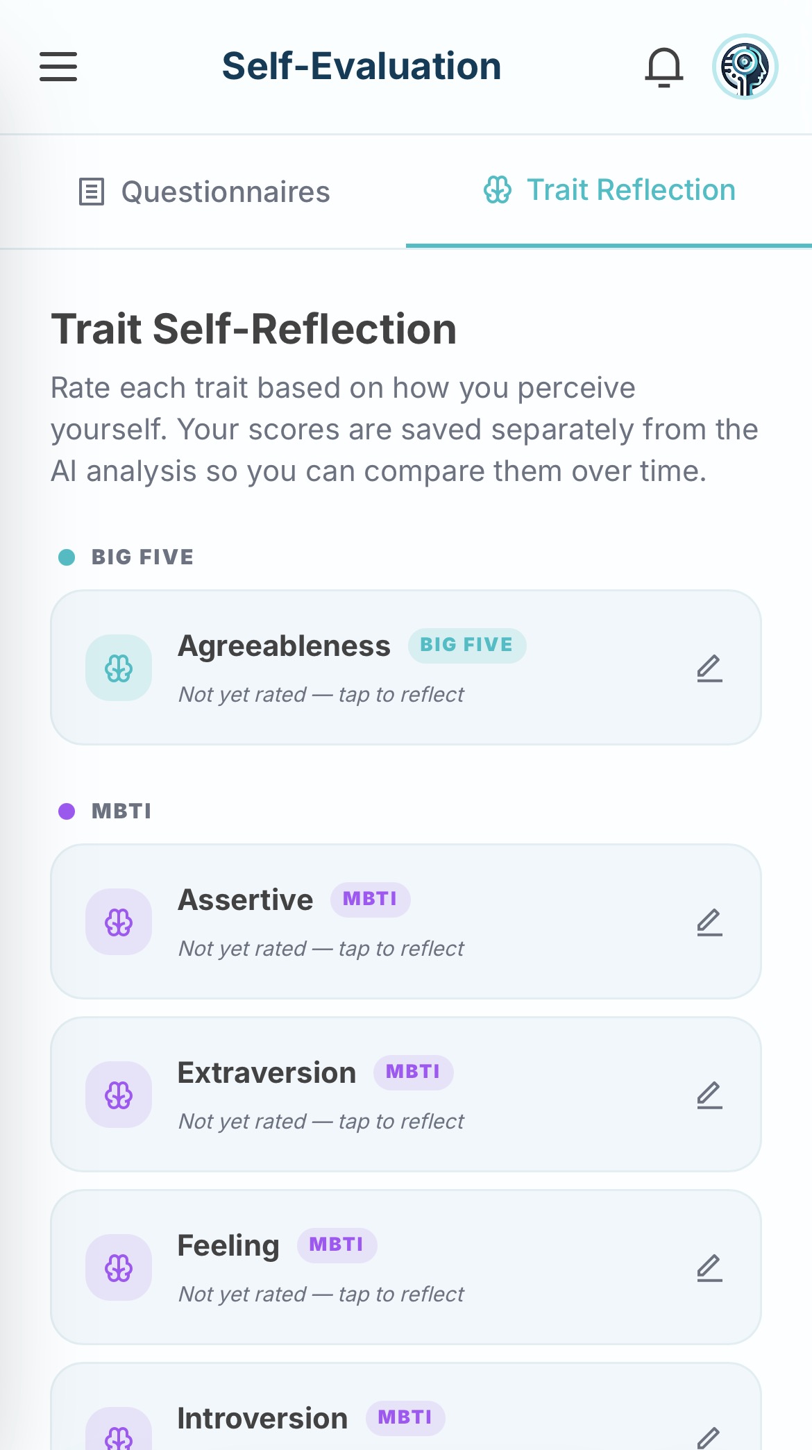Open the edit pencil beside Feeling
The image size is (812, 1450).
coord(709,1269)
